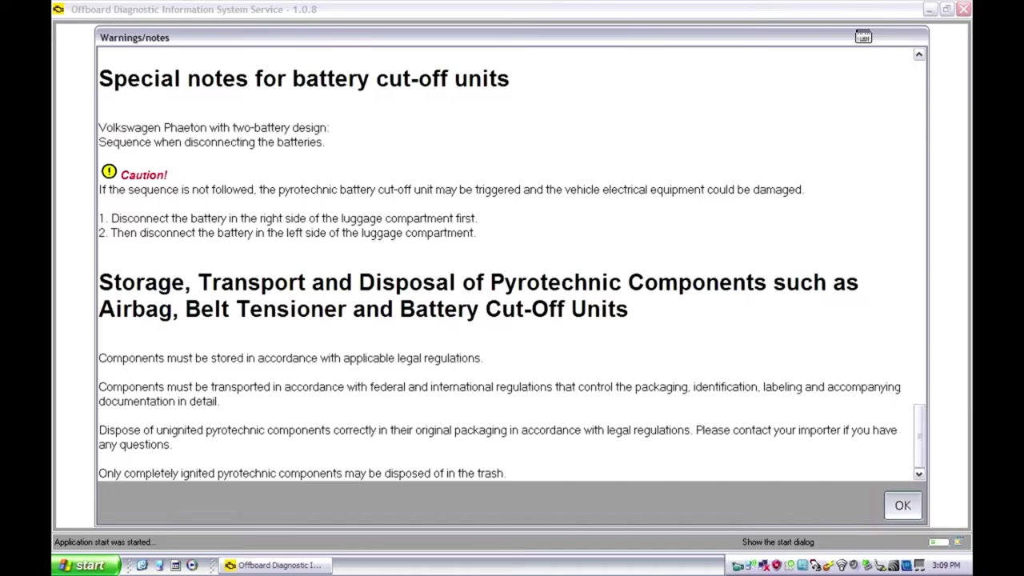This screenshot has height=576, width=1024.
Task: Launch Windows Media Player from quick launch
Action: (x=192, y=566)
